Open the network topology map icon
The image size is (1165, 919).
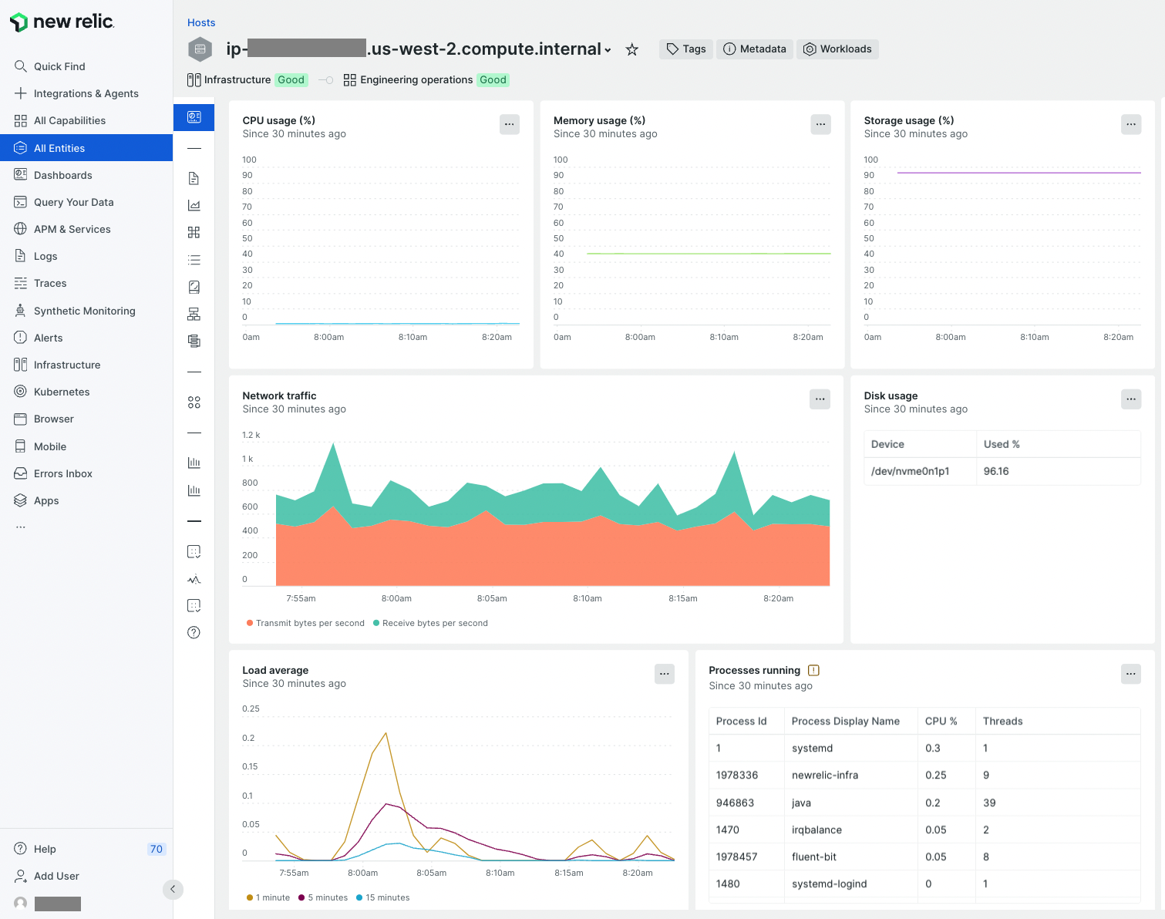tap(194, 314)
